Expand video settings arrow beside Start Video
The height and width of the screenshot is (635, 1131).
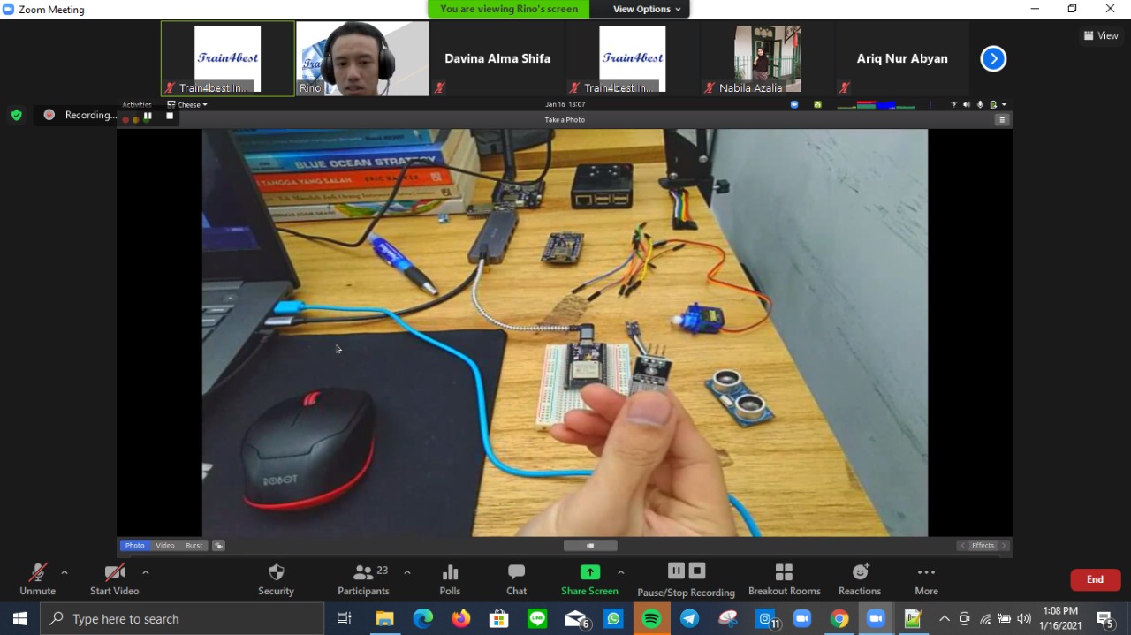click(146, 572)
